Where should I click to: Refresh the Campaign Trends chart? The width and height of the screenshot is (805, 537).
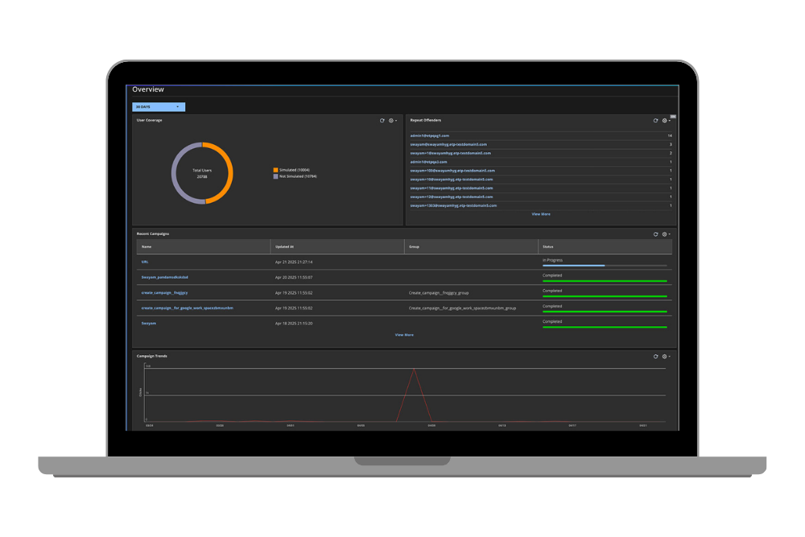[655, 357]
